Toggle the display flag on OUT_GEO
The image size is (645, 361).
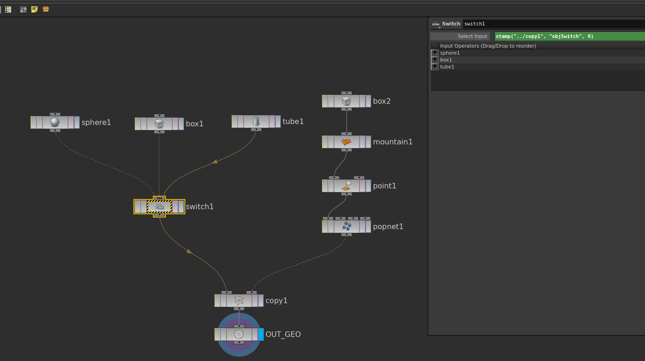pyautogui.click(x=261, y=334)
